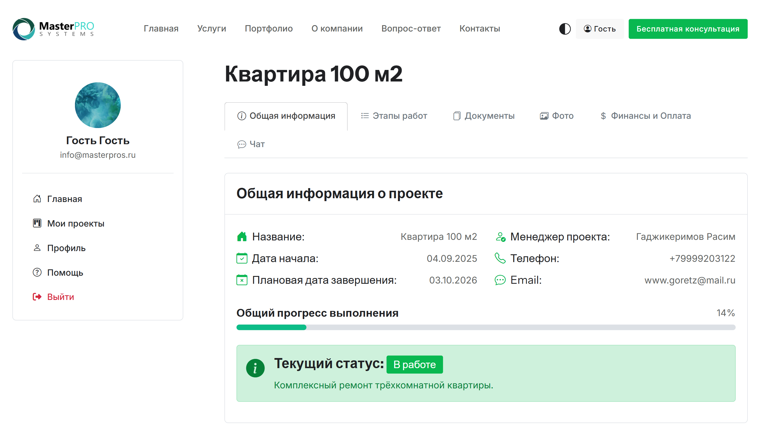Click the calendar x icon by Плановая дата завершения
This screenshot has width=773, height=432.
click(x=242, y=280)
